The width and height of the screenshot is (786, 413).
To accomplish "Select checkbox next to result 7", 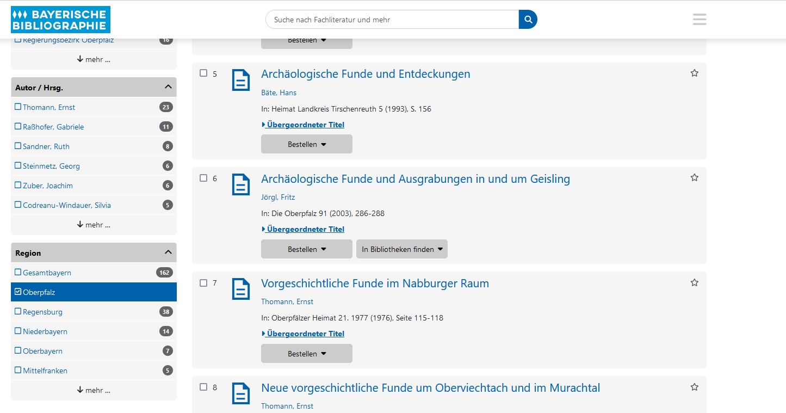I will click(203, 282).
